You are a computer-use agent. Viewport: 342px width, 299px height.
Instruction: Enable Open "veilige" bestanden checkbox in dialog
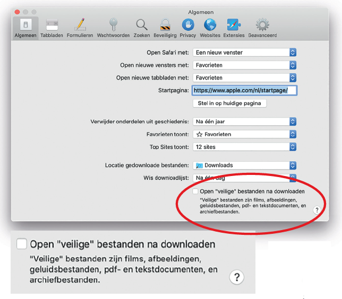click(x=195, y=191)
